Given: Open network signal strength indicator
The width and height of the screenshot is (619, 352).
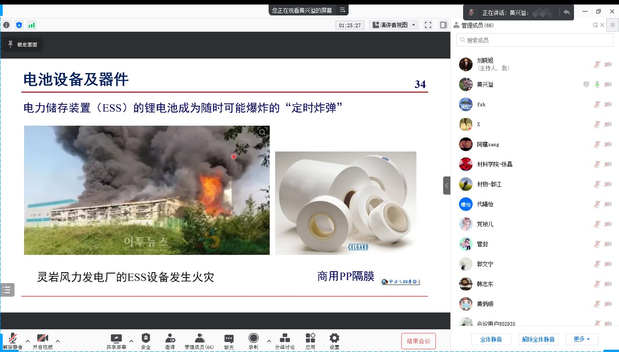Looking at the screenshot, I should click(x=31, y=25).
